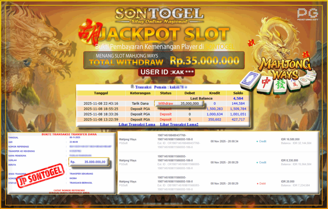This screenshot has height=209, width=328.
Task: Select the IDR 16,580,000 Credit entry
Action: click(218, 141)
